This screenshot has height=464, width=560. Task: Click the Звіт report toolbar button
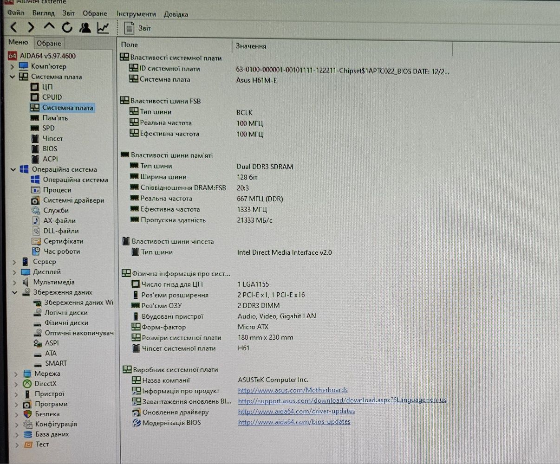click(x=138, y=28)
